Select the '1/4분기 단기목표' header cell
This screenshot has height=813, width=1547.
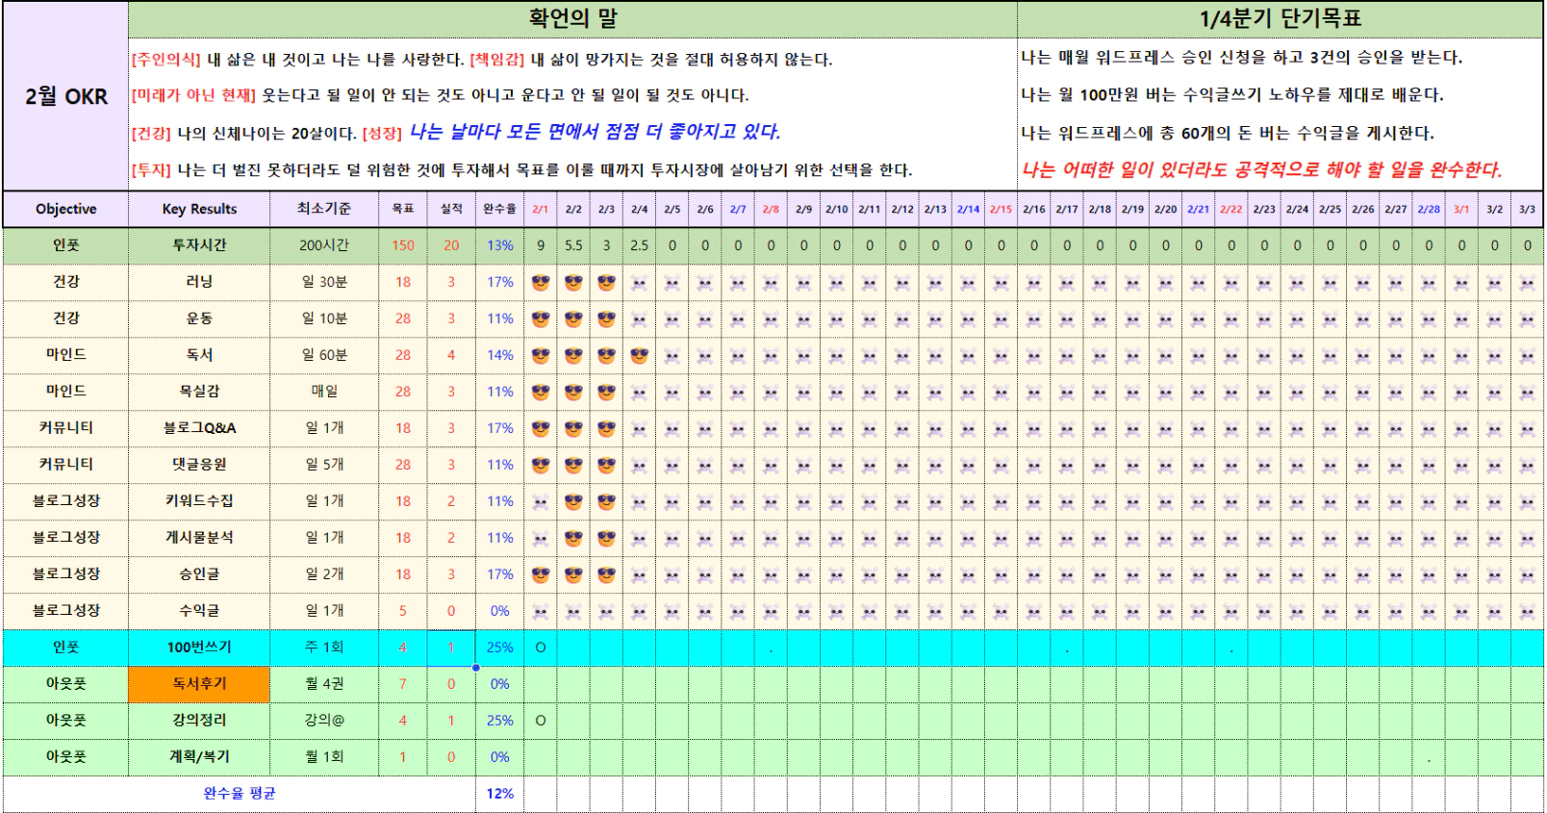[1281, 19]
